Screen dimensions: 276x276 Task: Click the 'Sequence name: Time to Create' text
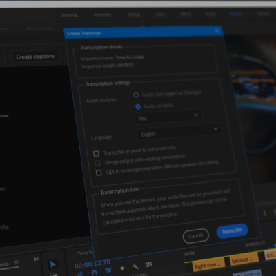[112, 57]
